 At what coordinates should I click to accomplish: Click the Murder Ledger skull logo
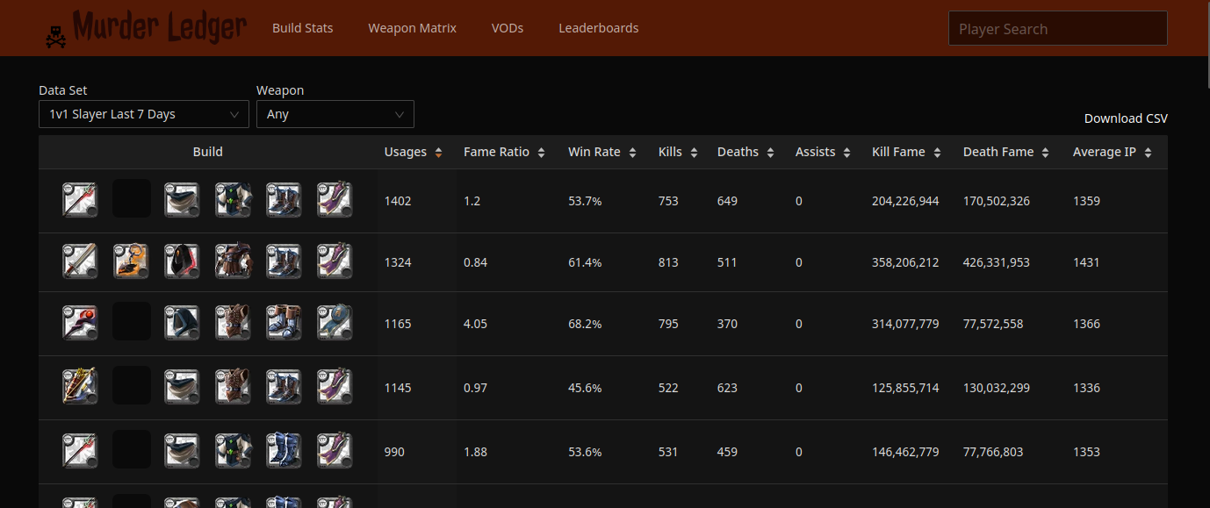click(x=56, y=35)
